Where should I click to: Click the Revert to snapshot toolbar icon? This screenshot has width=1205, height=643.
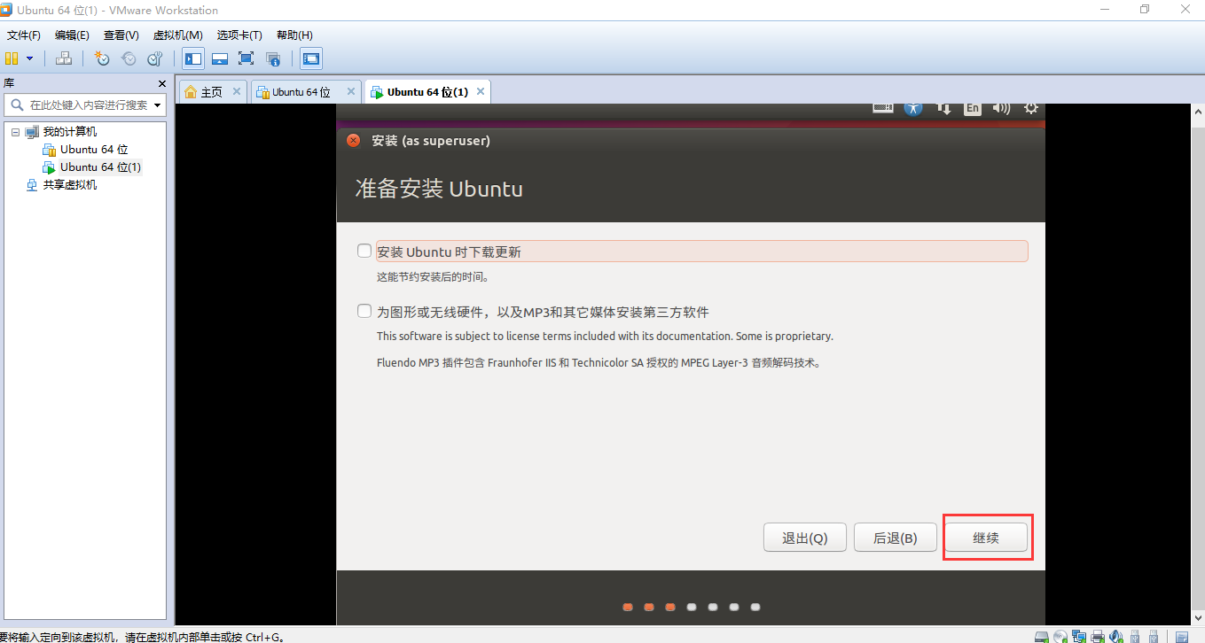click(129, 58)
